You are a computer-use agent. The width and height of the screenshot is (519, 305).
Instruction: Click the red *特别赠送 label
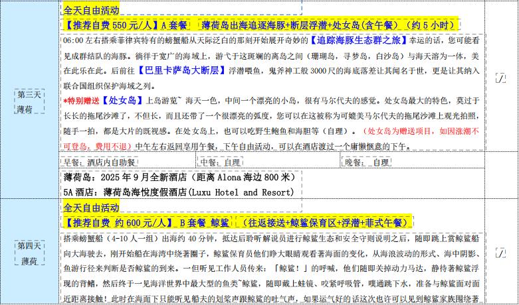point(80,101)
